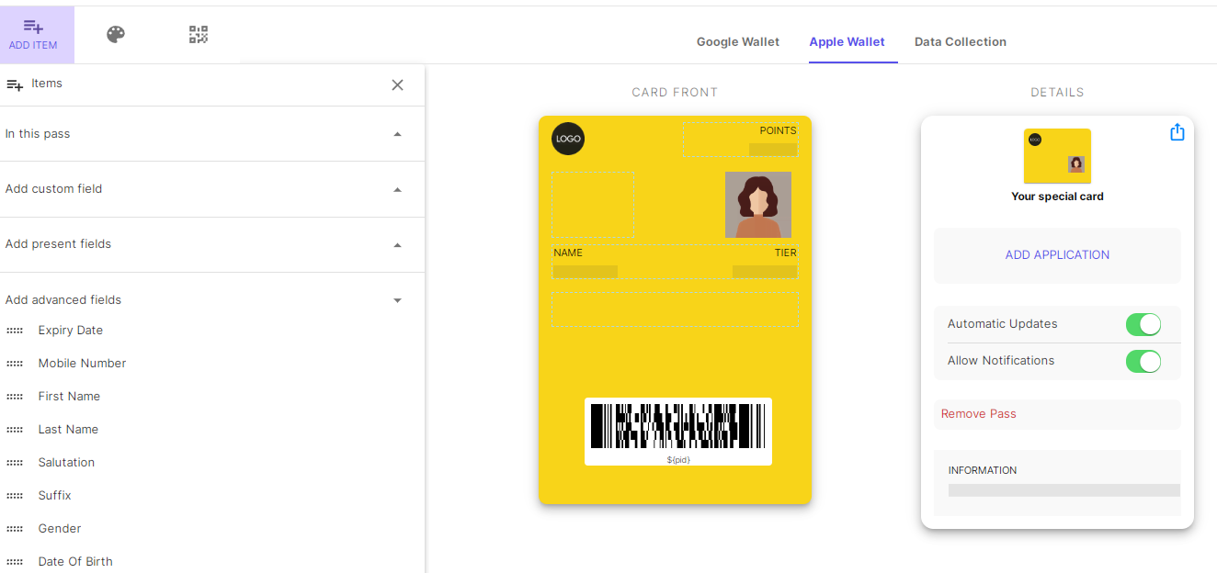Switch to the Google Wallet tab
Screen dimensions: 1217x573
(x=738, y=41)
